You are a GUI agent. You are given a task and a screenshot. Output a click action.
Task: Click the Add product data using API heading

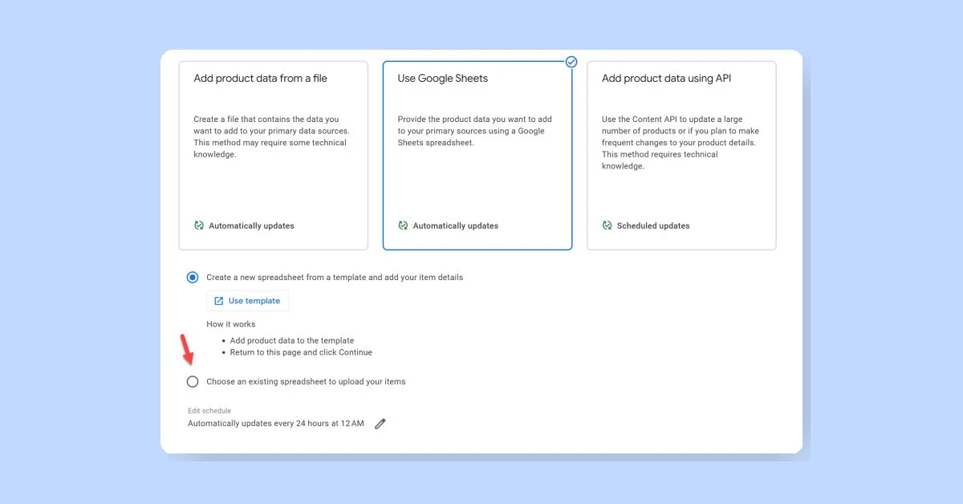(x=667, y=79)
